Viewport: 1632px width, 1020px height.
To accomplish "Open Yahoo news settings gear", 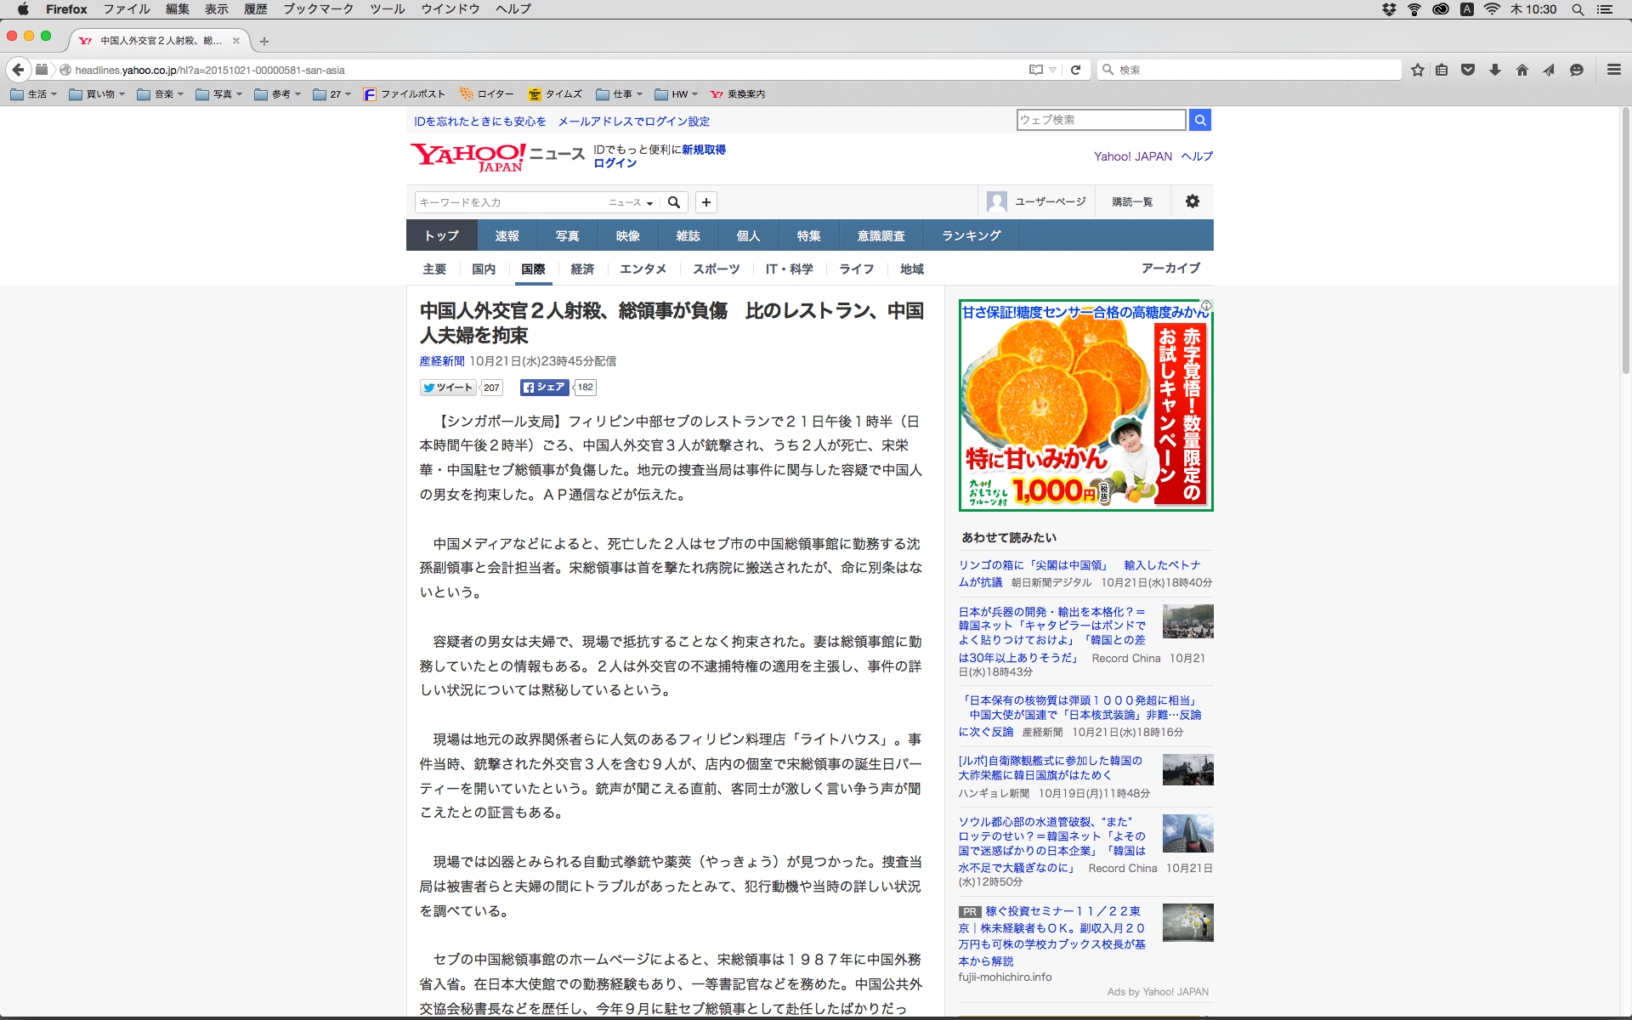I will (x=1193, y=201).
